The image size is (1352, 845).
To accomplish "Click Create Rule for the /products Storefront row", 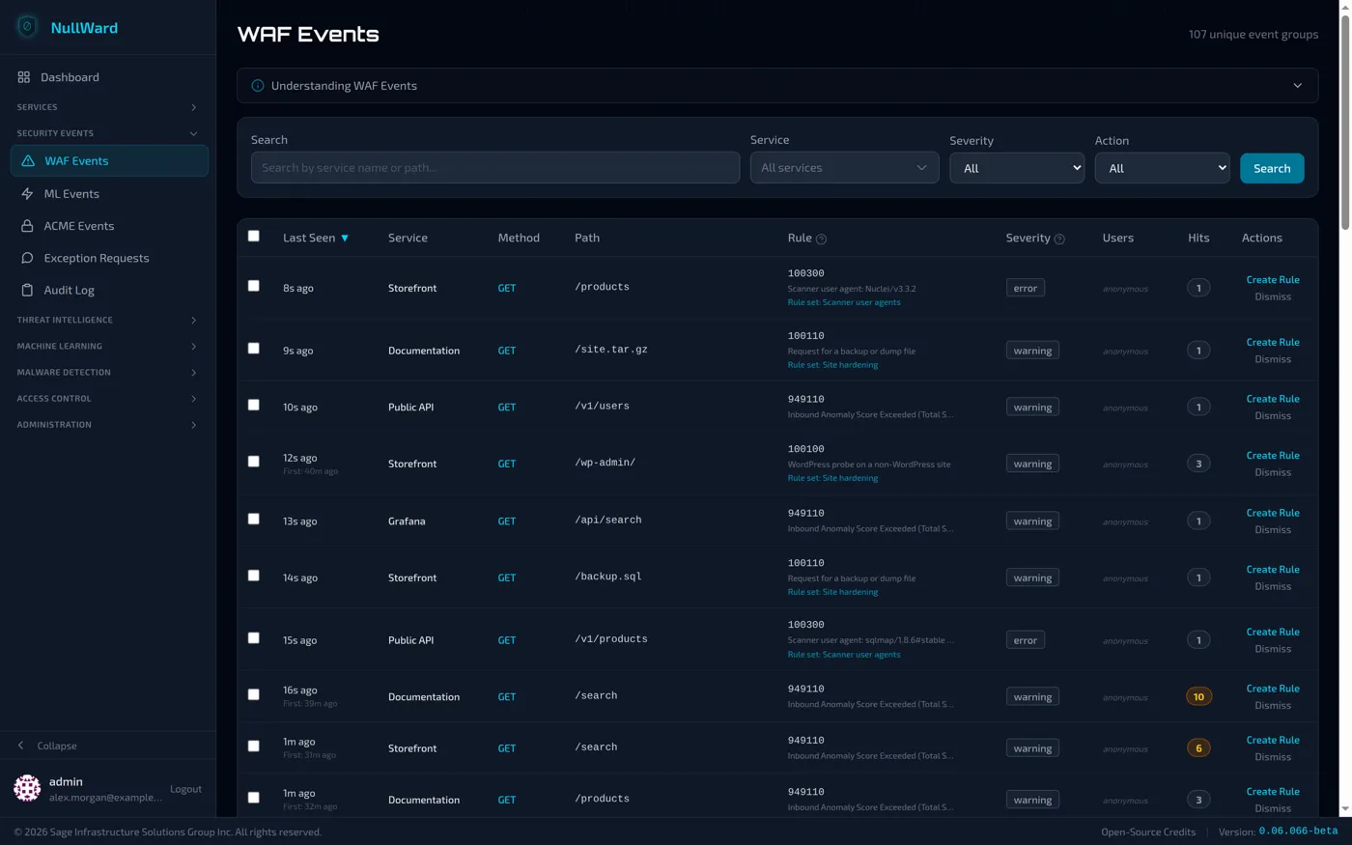I will click(1273, 280).
